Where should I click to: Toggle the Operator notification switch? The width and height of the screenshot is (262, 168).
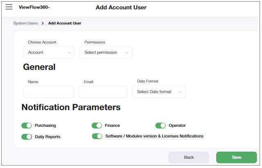coord(161,126)
